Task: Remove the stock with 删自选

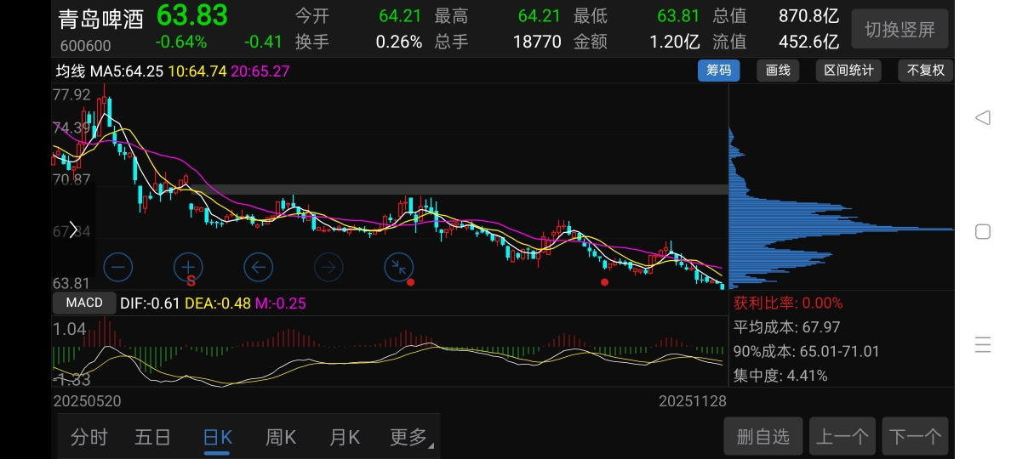Action: tap(763, 437)
